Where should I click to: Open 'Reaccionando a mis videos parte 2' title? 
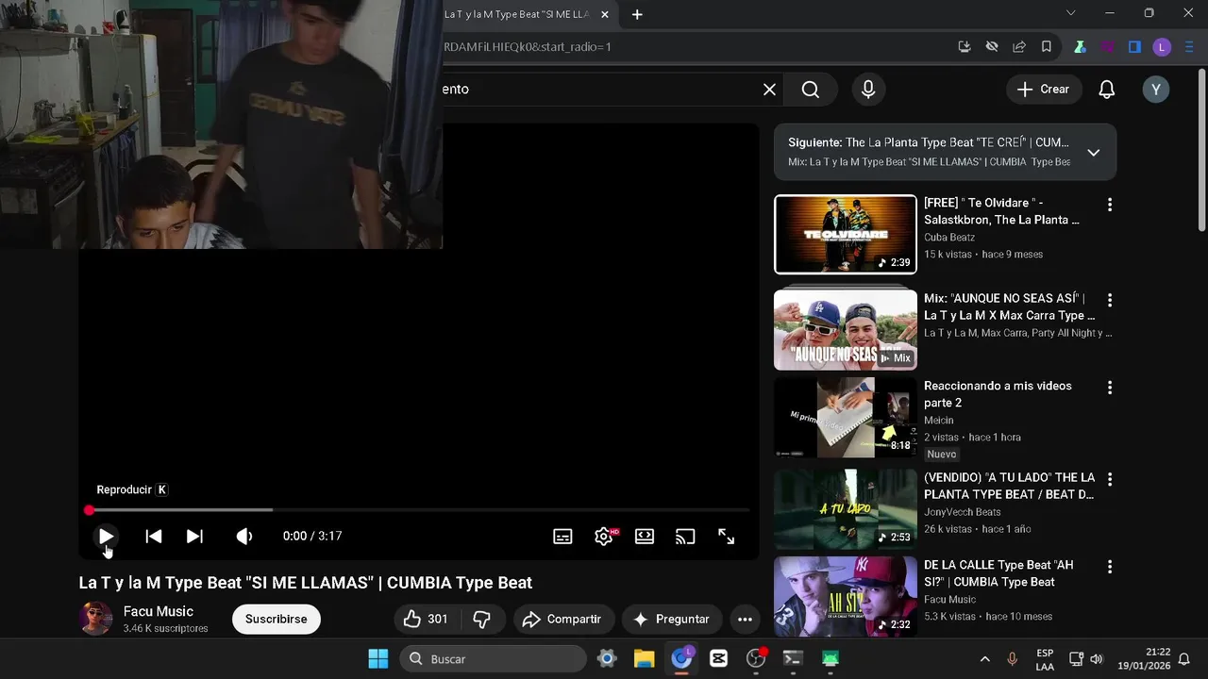[998, 394]
